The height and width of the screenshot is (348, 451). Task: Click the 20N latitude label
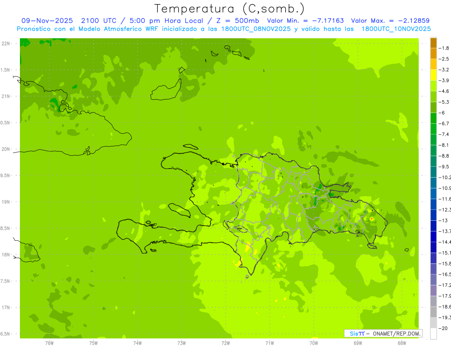pyautogui.click(x=6, y=149)
